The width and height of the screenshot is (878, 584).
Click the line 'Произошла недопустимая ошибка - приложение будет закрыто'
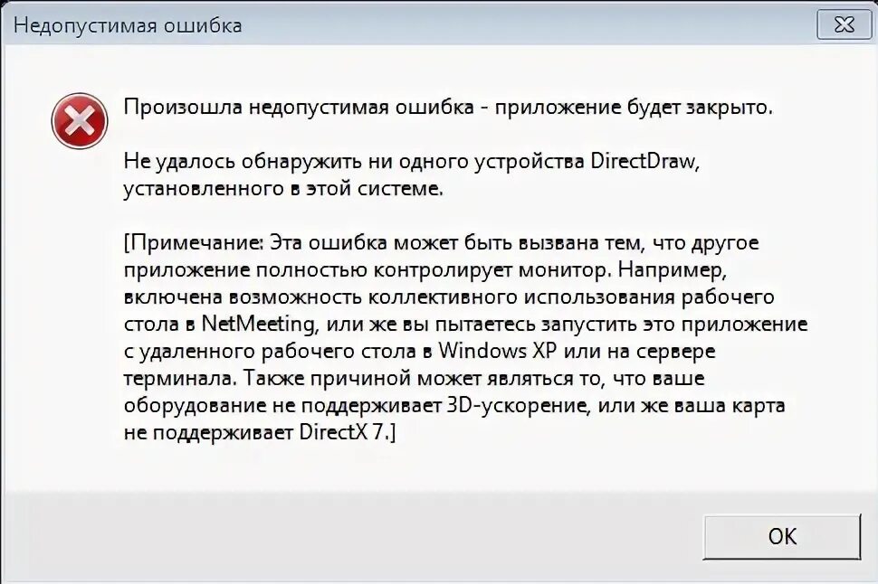[448, 107]
